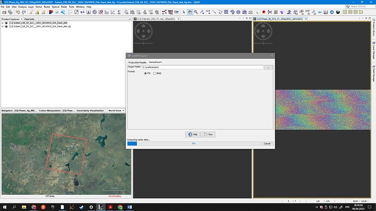This screenshot has width=376, height=211.
Task: Select the Draw rectangle tool
Action: tap(226, 12)
